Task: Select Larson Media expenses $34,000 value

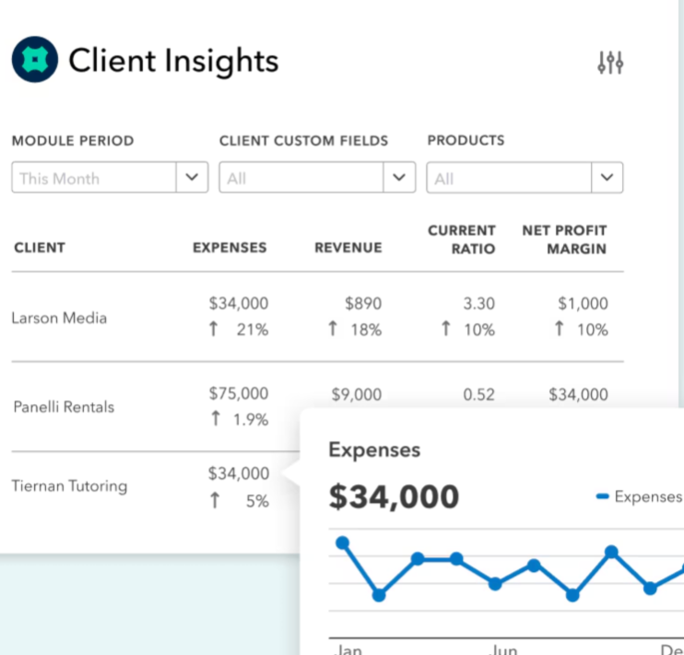Action: (x=239, y=304)
